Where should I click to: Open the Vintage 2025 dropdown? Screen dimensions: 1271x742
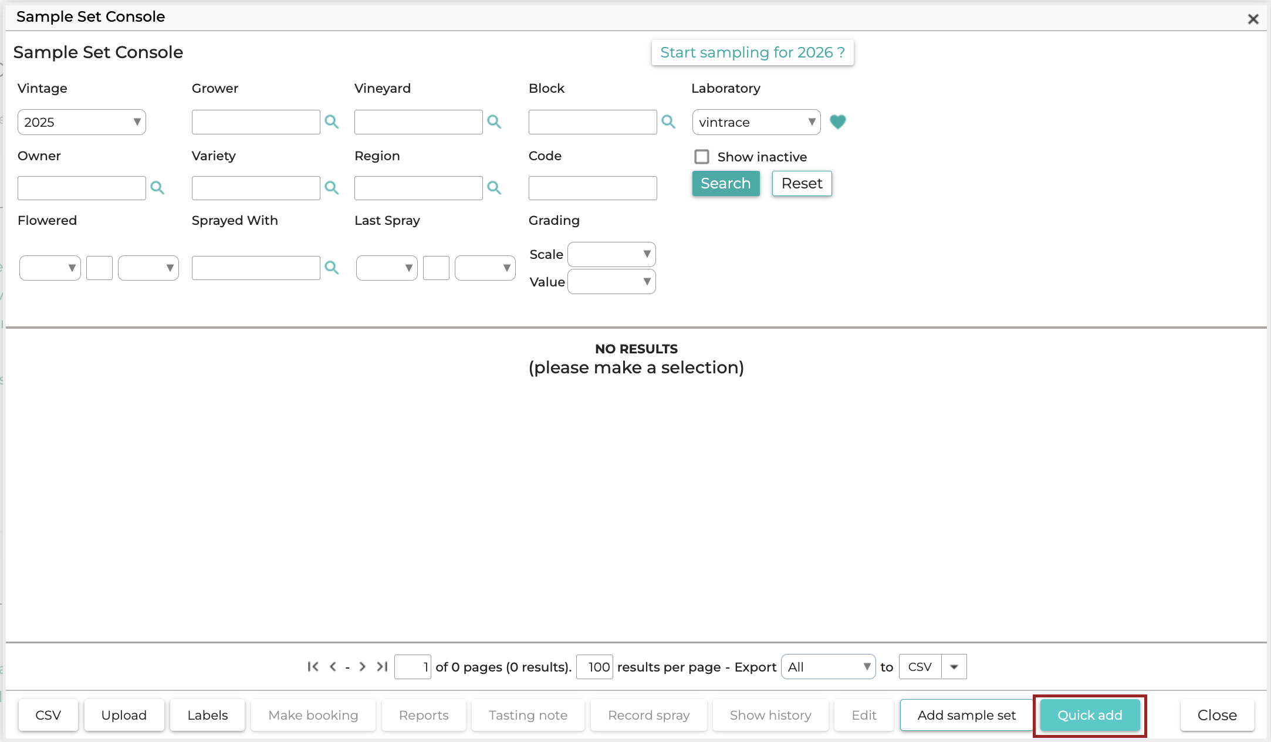[x=82, y=122]
